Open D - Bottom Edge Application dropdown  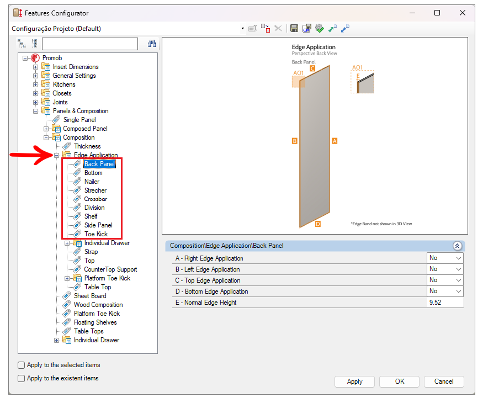(458, 291)
